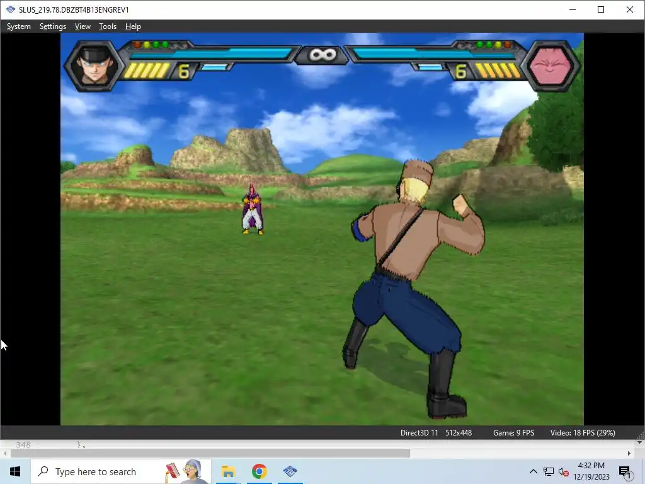The width and height of the screenshot is (645, 484).
Task: Click the network icon in the system tray
Action: point(549,471)
